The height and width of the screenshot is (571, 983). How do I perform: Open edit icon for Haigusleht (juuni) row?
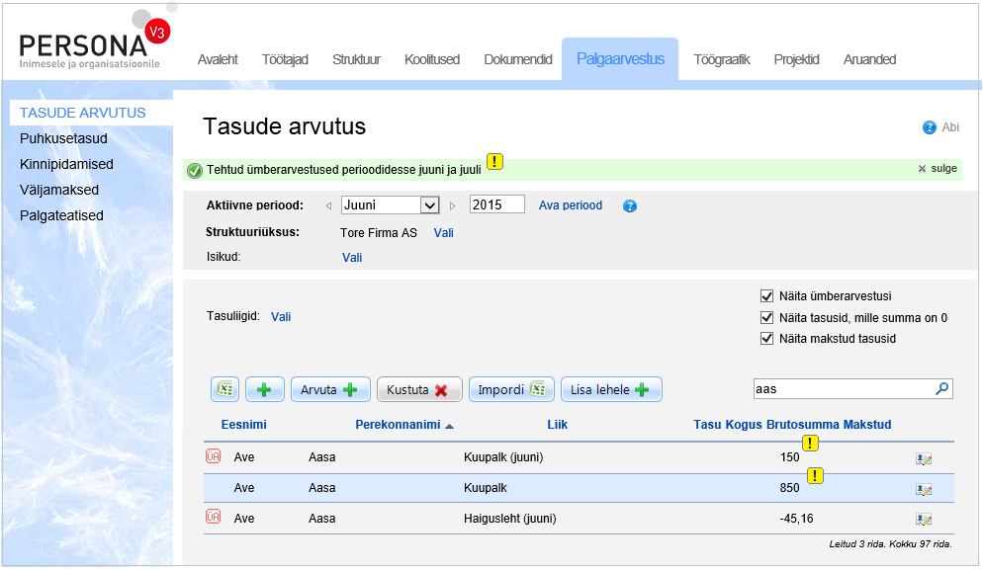tap(924, 519)
